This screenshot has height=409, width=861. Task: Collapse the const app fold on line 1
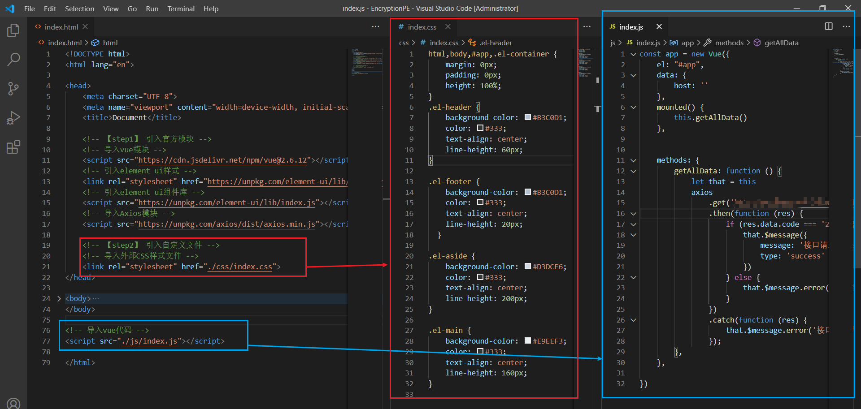tap(633, 54)
